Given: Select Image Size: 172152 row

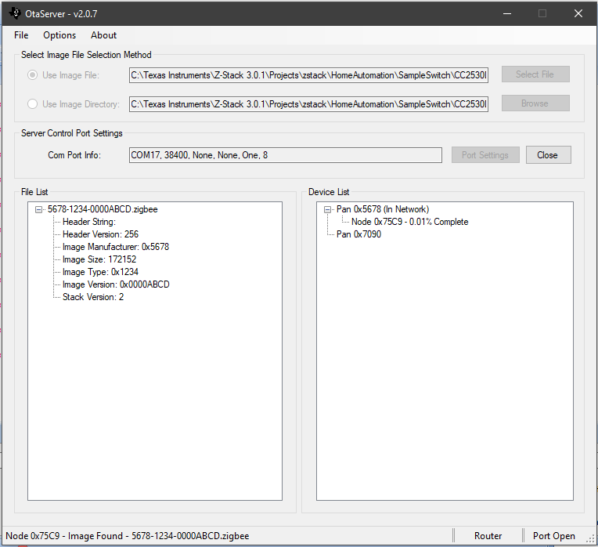Looking at the screenshot, I should tap(99, 259).
